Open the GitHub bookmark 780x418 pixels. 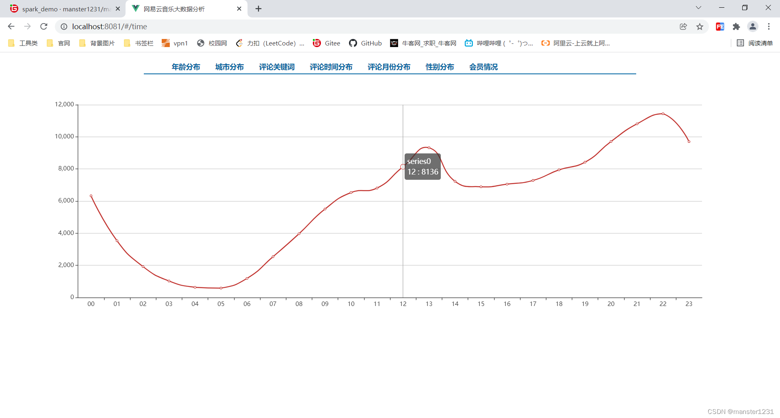click(x=365, y=43)
